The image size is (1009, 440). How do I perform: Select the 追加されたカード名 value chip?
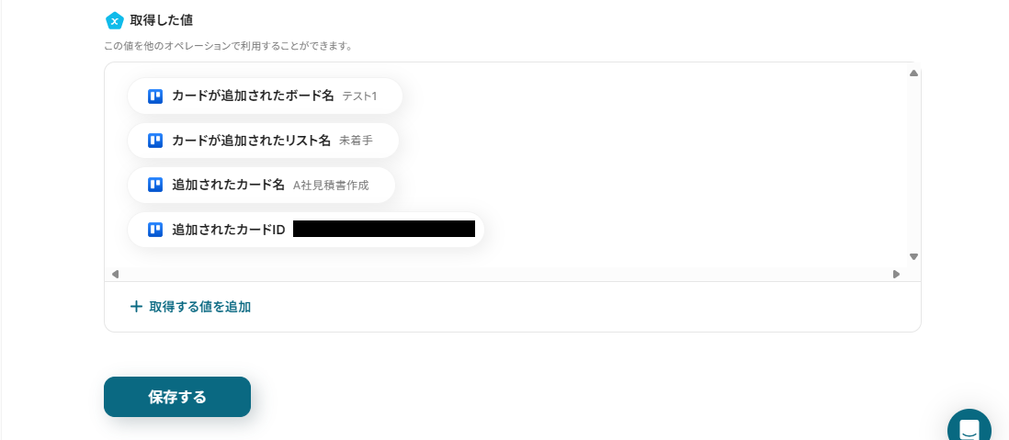261,186
